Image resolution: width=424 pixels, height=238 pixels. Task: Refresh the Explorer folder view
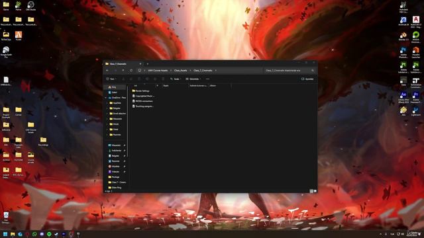(131, 71)
